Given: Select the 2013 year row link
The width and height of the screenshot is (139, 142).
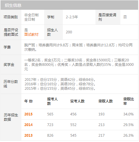Looking at the screenshot, I should (28, 136).
